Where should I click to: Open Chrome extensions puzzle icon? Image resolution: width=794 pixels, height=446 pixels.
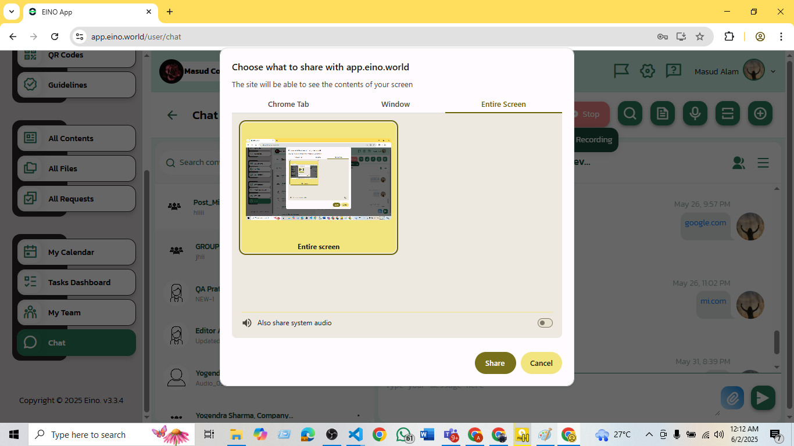[729, 37]
